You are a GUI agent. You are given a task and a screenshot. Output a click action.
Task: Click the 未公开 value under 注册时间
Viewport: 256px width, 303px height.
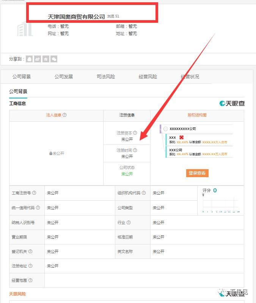(x=127, y=157)
